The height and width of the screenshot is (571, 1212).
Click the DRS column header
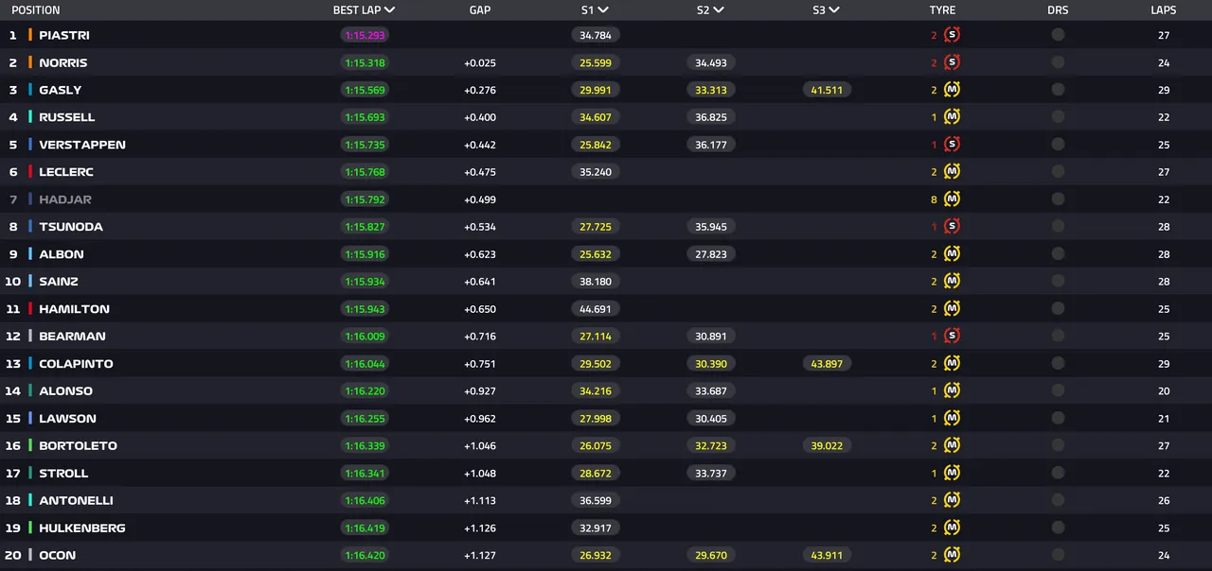[1058, 10]
